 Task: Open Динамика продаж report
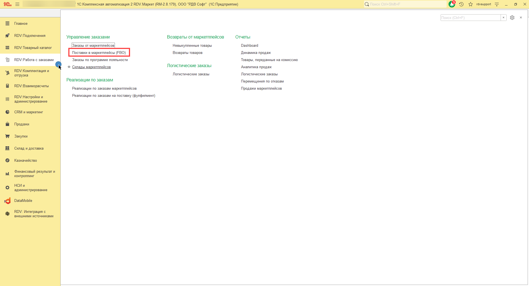256,53
